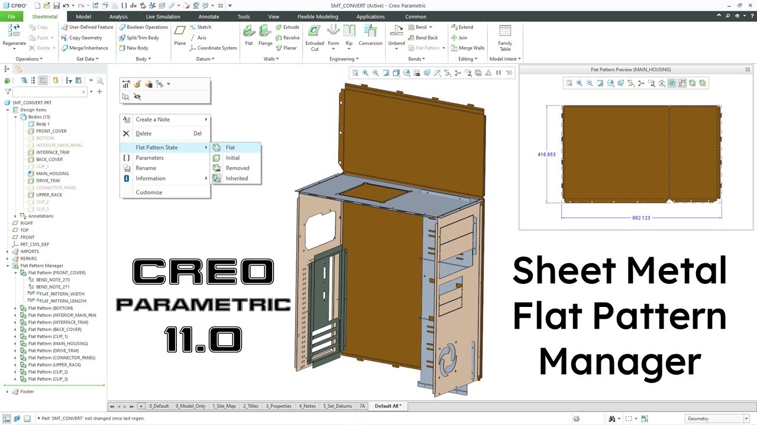
Task: Select the Inherited flat pattern state
Action: coord(236,178)
